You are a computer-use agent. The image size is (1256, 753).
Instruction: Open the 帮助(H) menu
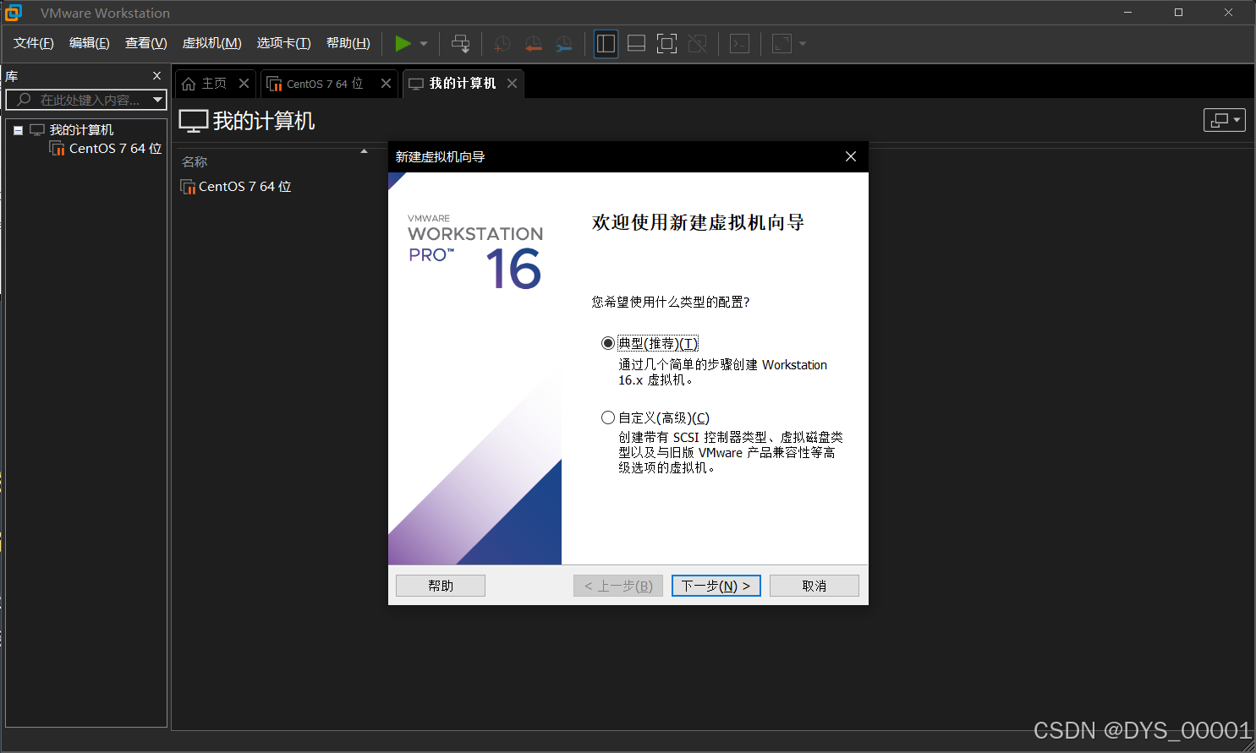[348, 43]
